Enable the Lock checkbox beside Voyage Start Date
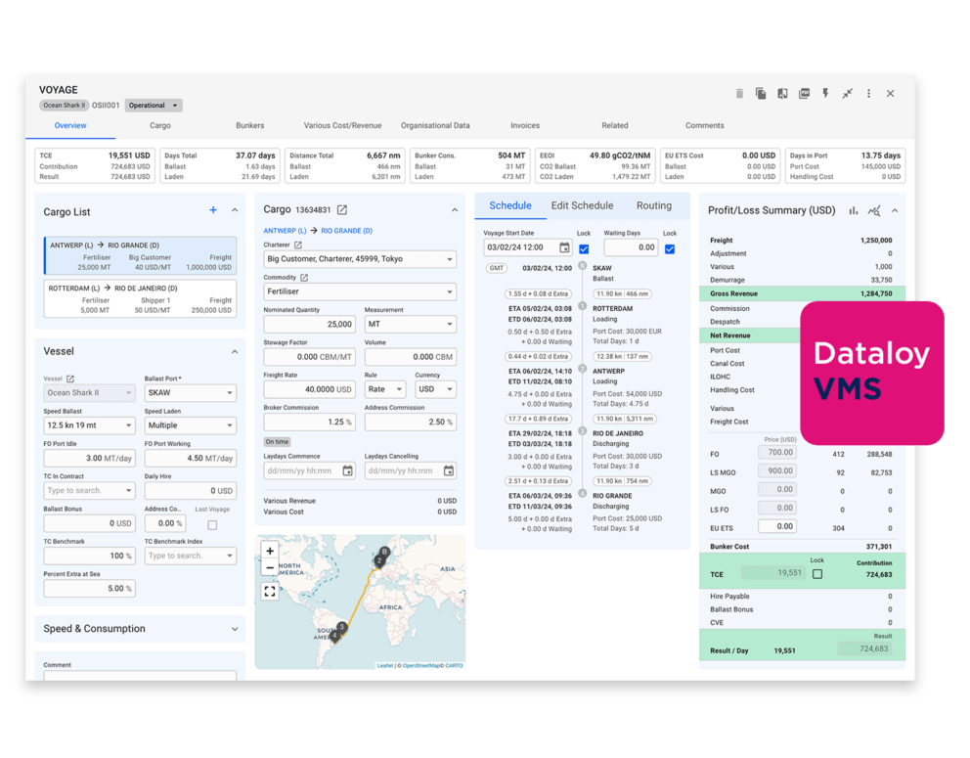 pyautogui.click(x=584, y=247)
